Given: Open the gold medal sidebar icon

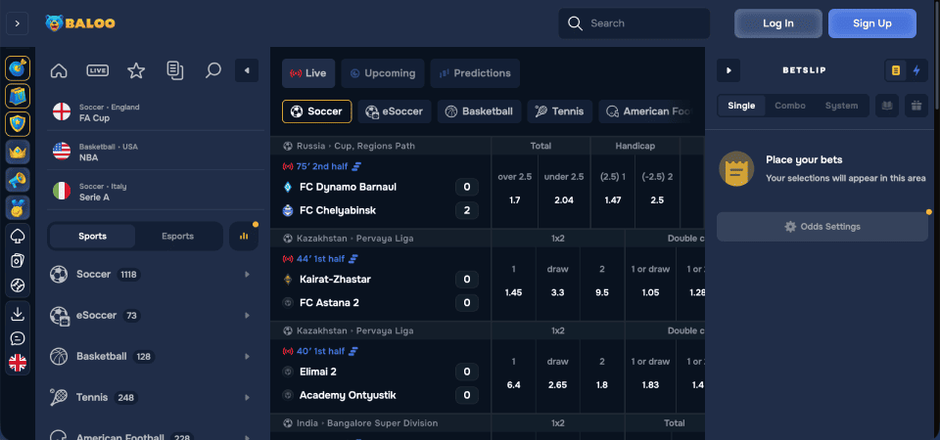Looking at the screenshot, I should [x=18, y=207].
